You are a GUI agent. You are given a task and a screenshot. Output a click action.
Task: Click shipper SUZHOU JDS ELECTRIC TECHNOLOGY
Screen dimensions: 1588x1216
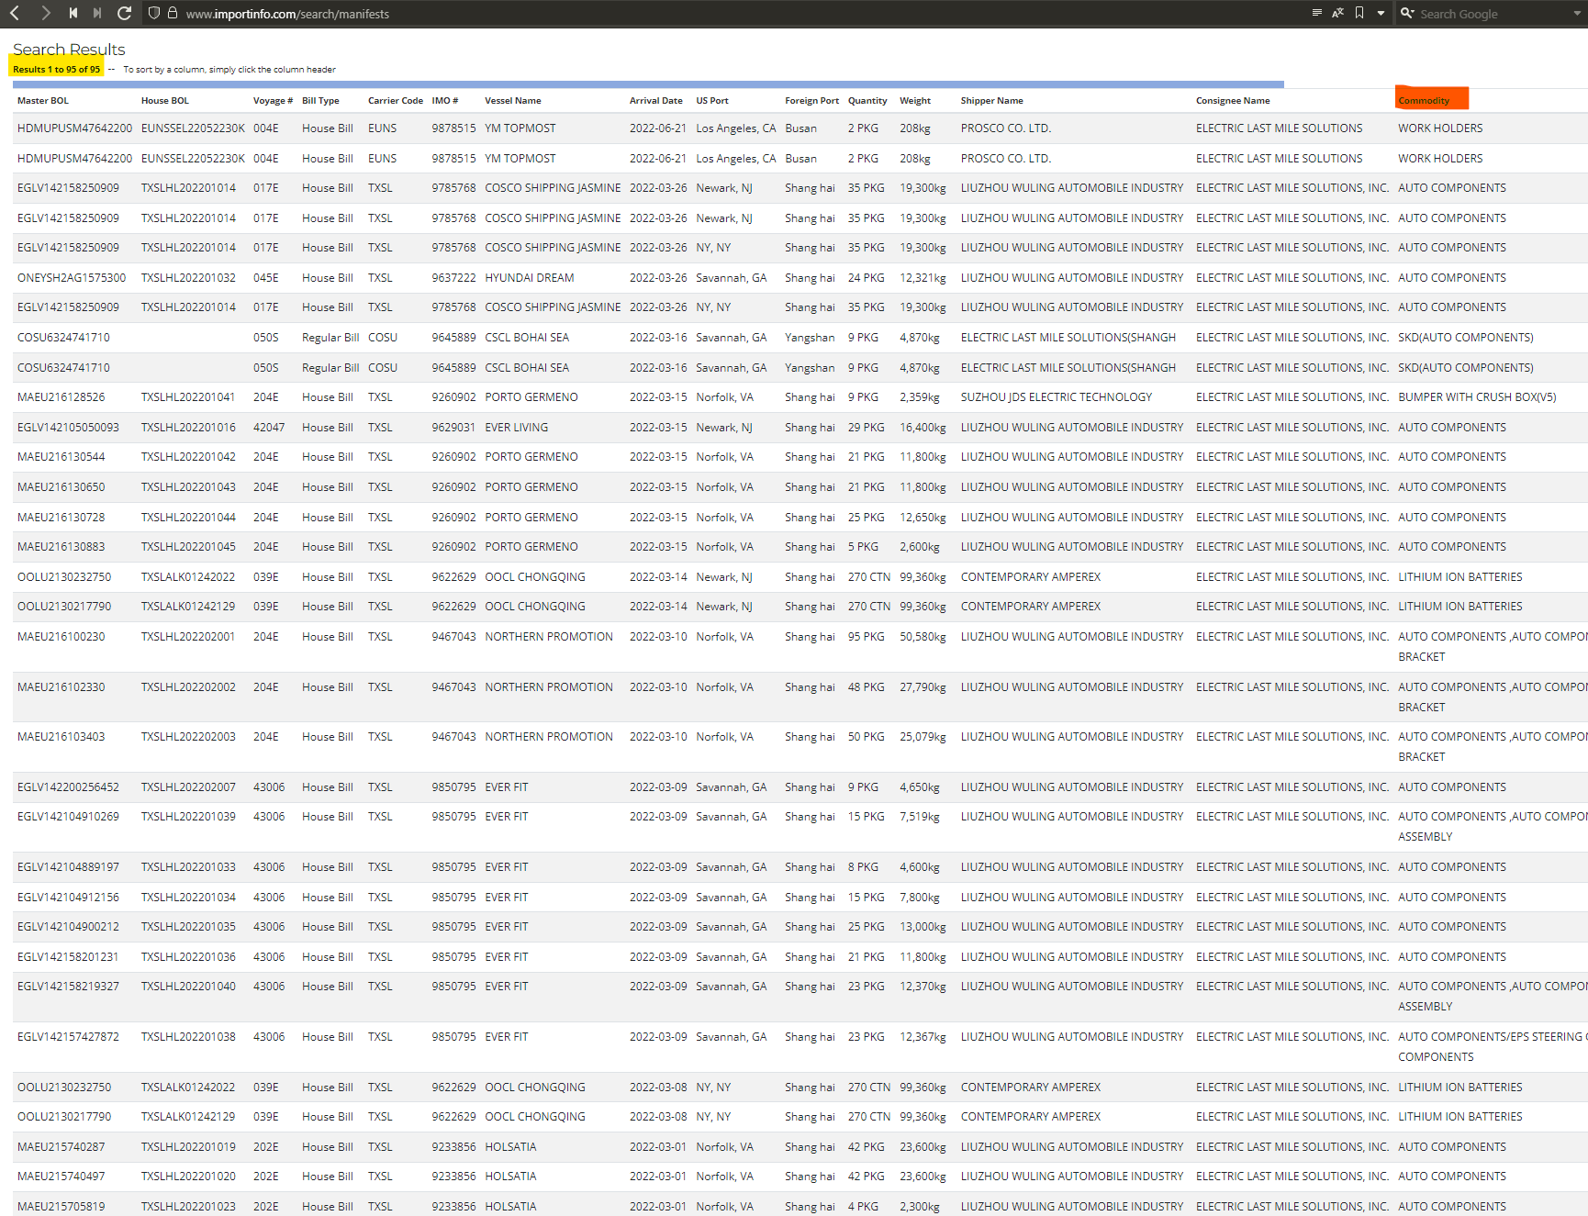coord(1057,397)
